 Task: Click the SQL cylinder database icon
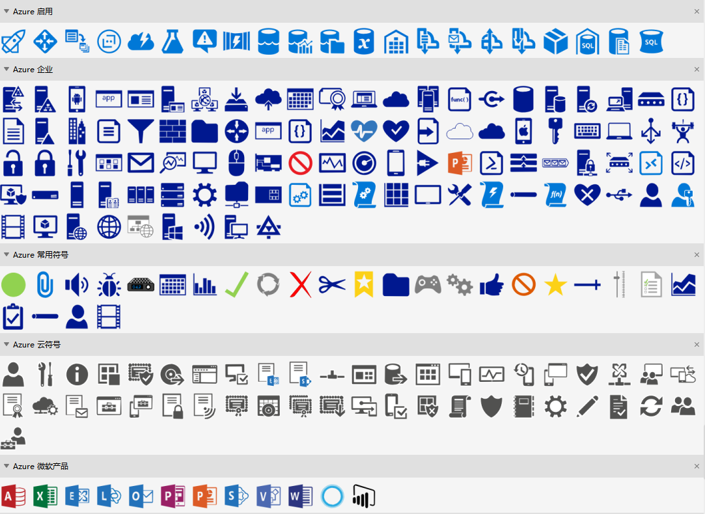pos(651,42)
